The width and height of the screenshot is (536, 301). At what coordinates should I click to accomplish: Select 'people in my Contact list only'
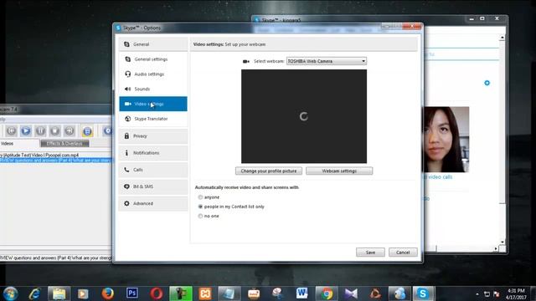[x=201, y=207]
